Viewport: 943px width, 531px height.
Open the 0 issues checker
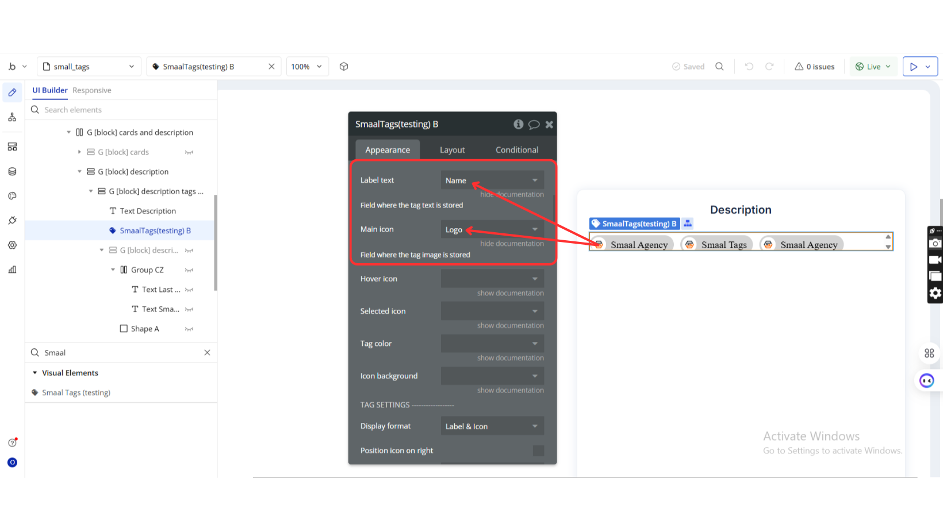point(814,67)
